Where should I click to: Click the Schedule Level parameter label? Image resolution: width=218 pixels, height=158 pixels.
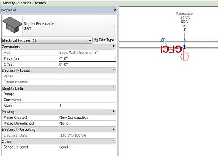tap(16, 147)
